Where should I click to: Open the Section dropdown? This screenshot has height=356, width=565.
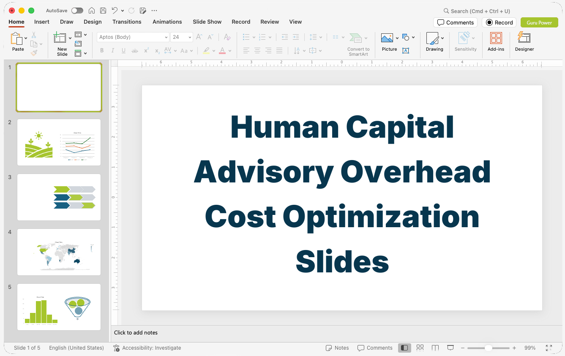coord(81,53)
